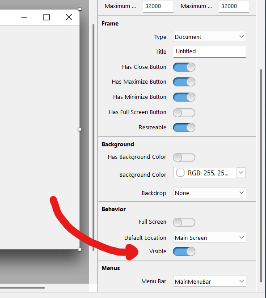Click the middle-right resize handle of the window
This screenshot has width=266, height=298.
[80, 129]
